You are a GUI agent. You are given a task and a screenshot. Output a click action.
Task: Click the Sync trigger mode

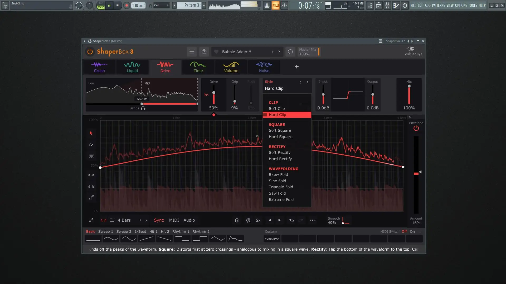(x=159, y=220)
